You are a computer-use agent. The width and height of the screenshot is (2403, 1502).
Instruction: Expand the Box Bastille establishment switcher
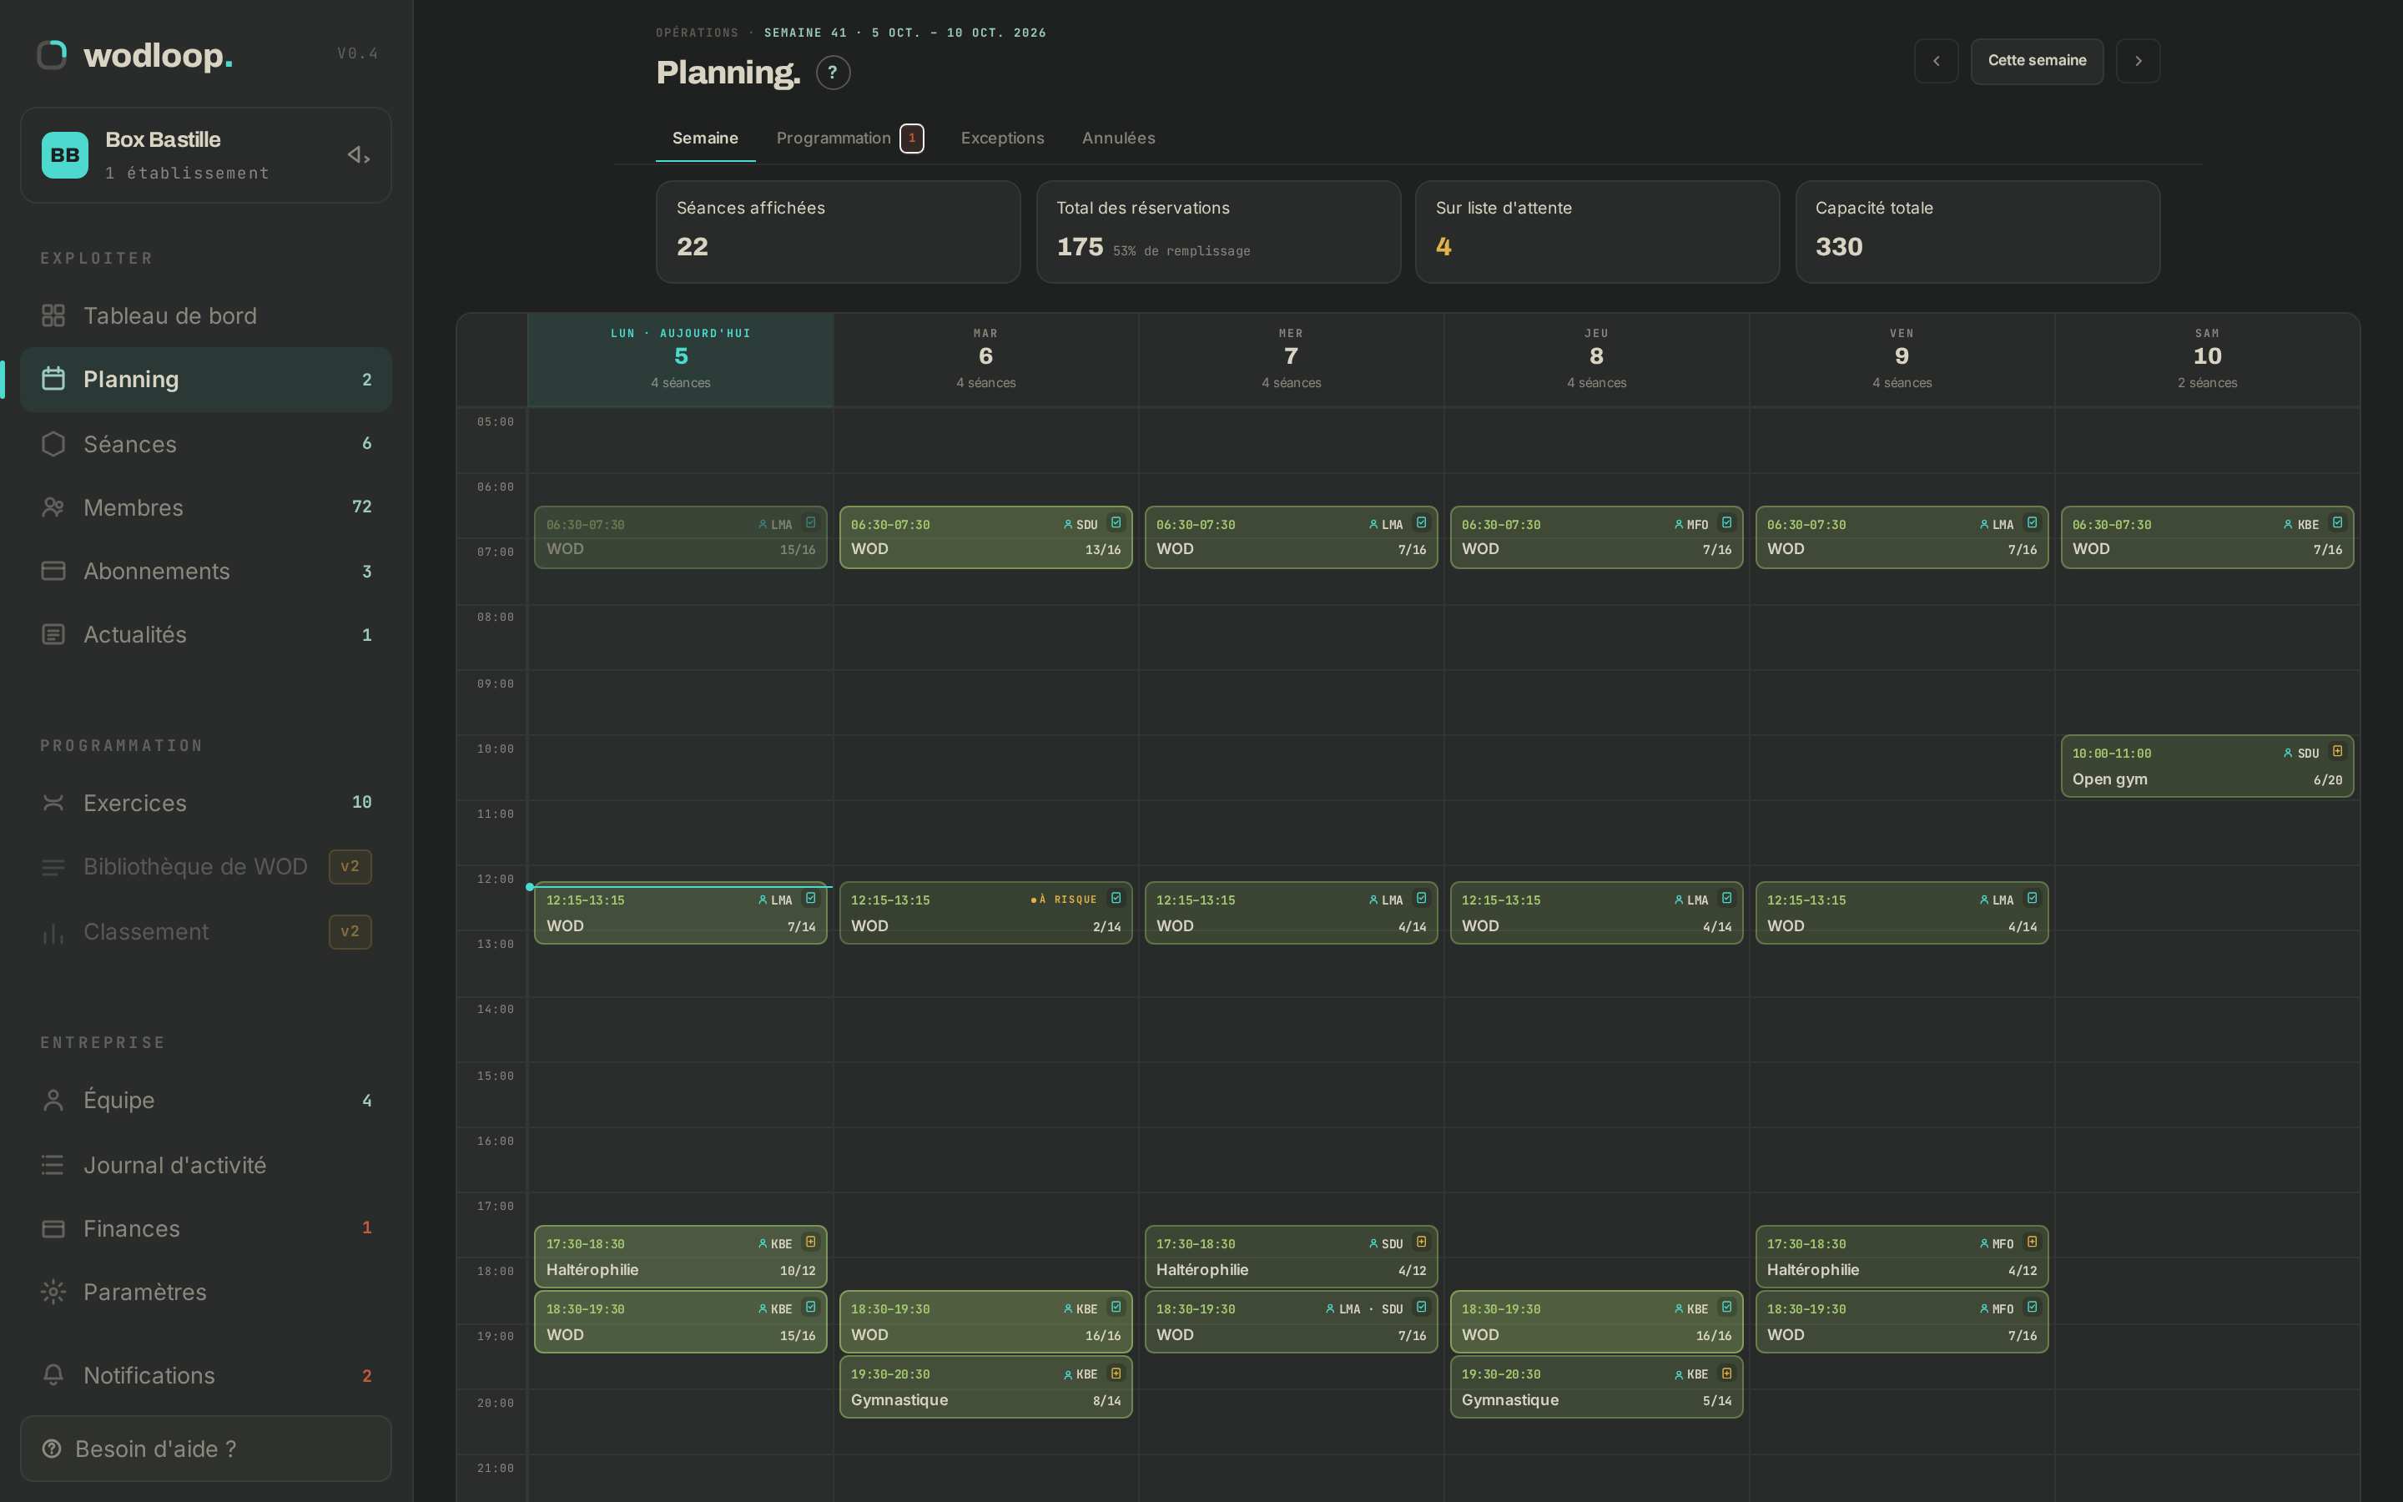click(x=205, y=155)
